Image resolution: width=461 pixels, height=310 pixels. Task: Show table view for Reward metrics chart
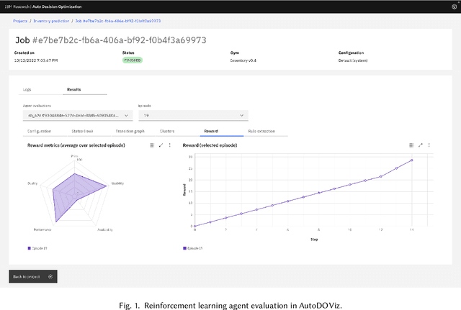point(151,145)
